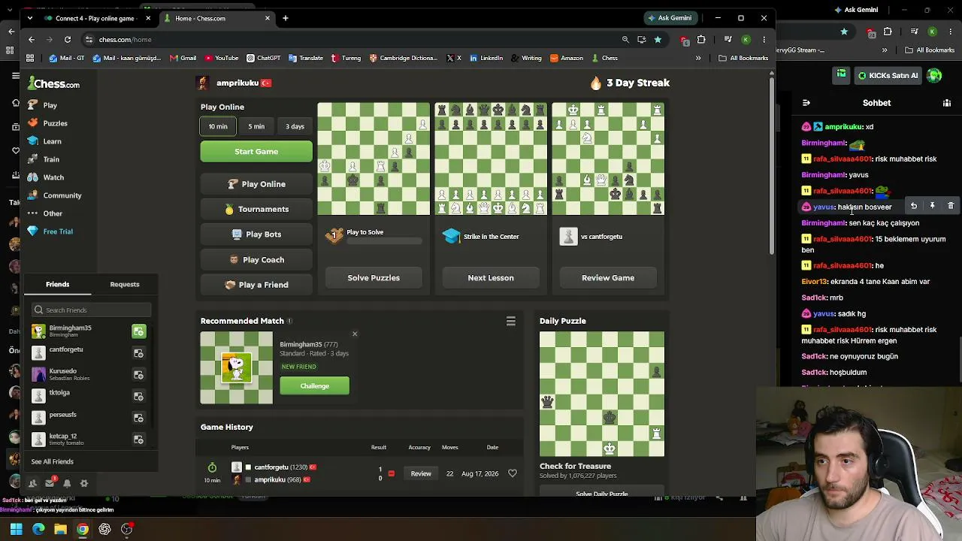Image resolution: width=962 pixels, height=541 pixels.
Task: Open the notifications bell icon
Action: point(67,484)
